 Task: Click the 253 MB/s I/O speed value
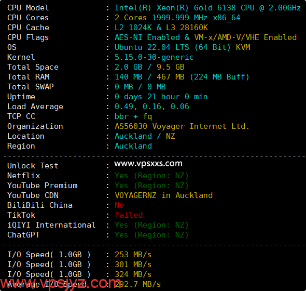[133, 255]
